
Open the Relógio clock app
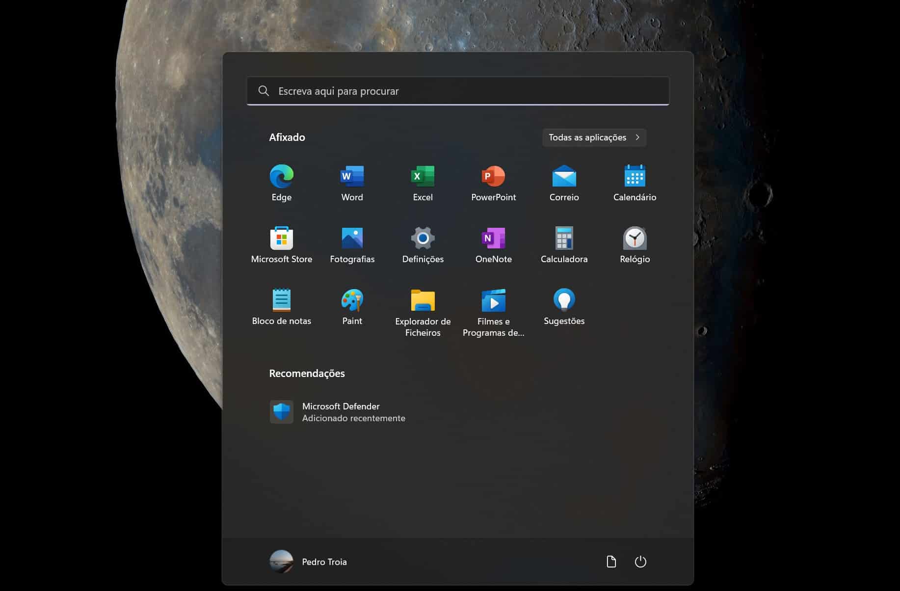pyautogui.click(x=635, y=239)
